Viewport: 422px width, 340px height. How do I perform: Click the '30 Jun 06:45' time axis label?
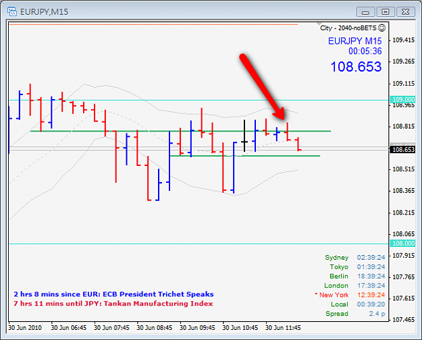click(69, 328)
